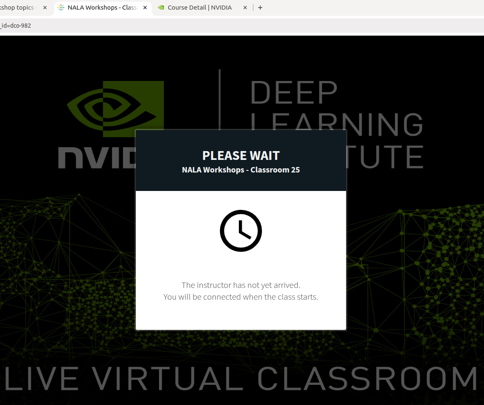Viewport: 484px width, 405px height.
Task: Click 'The instructor has not yet arrived.' text
Action: click(241, 285)
